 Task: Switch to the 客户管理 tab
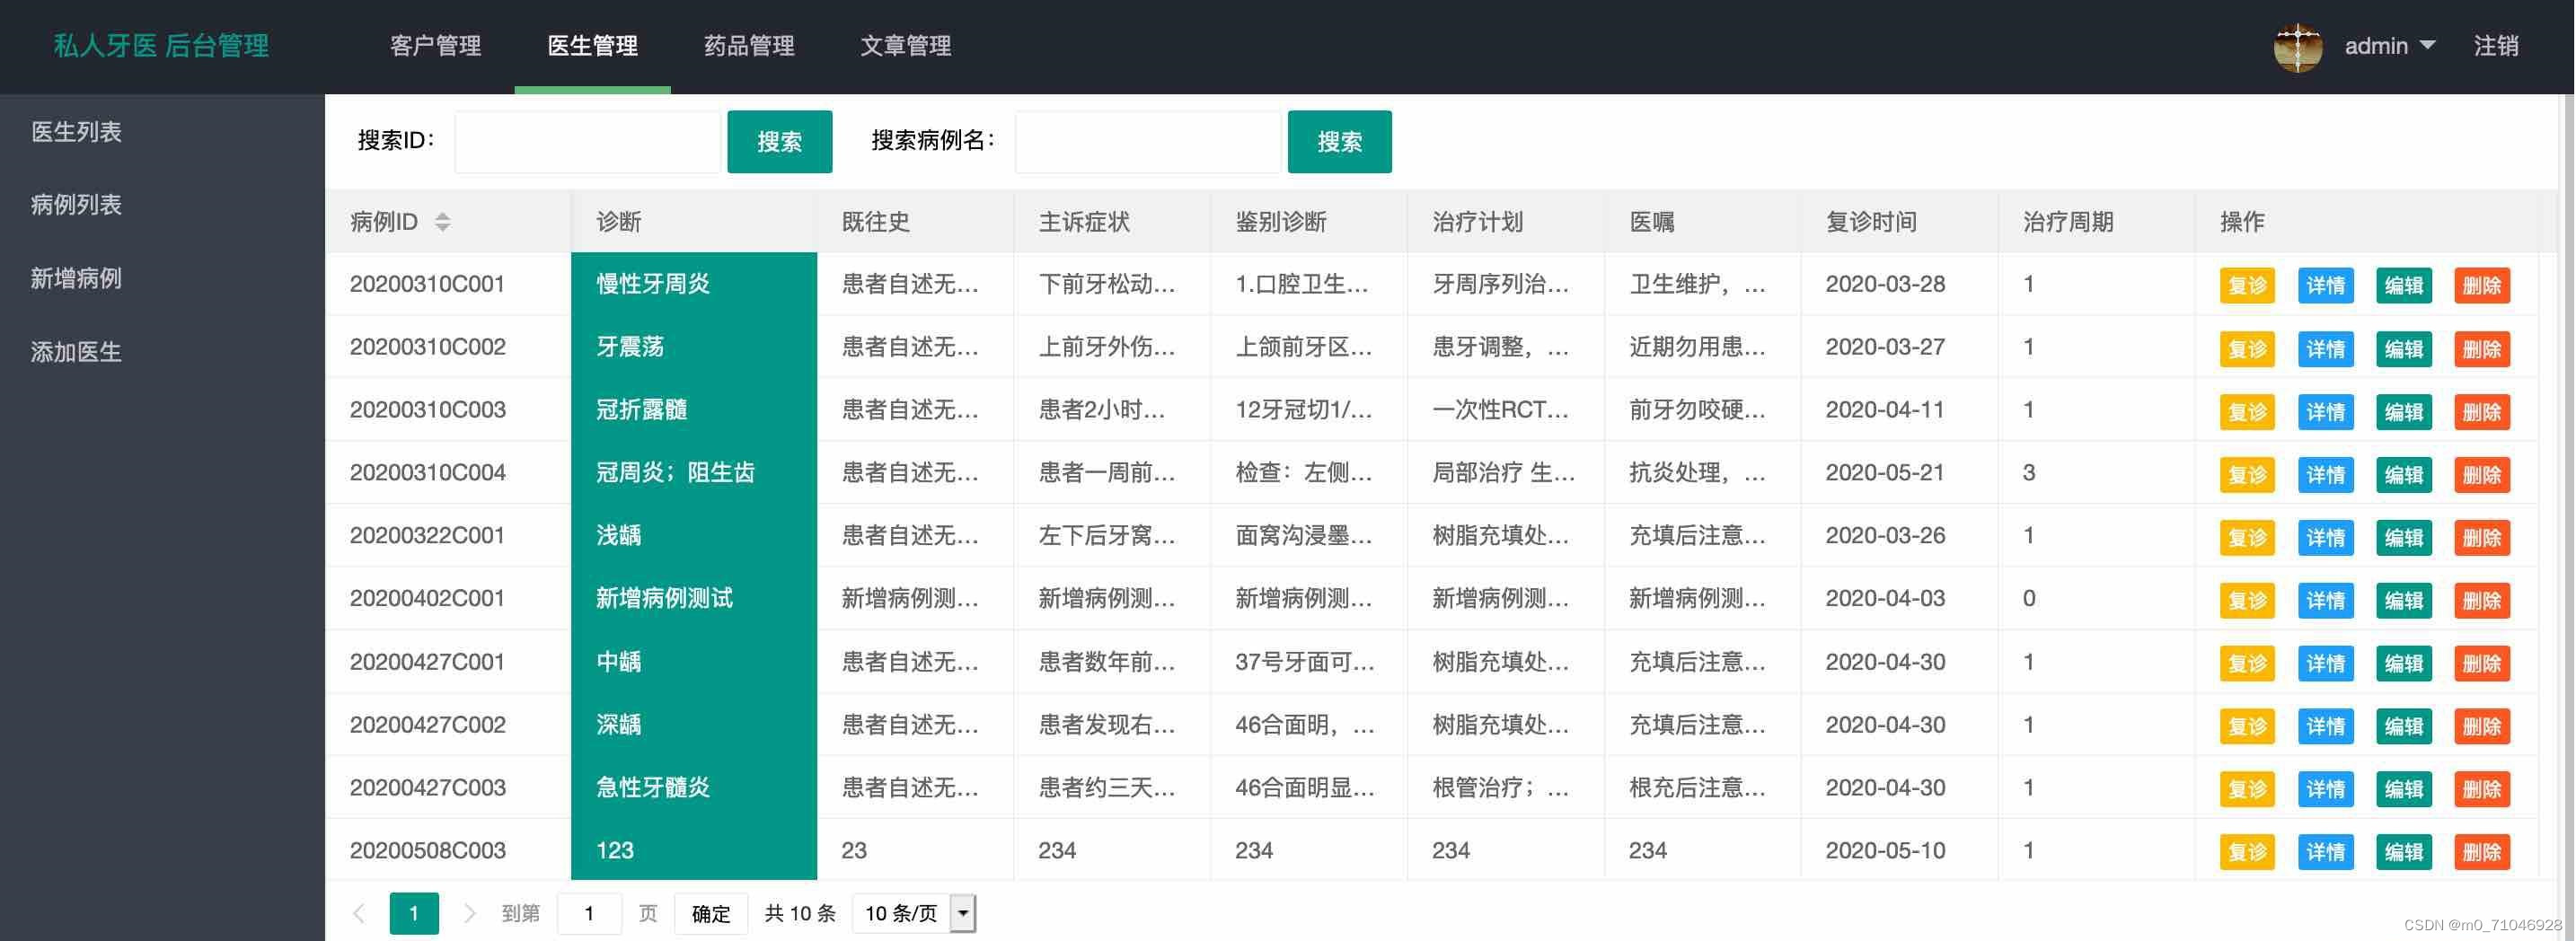tap(435, 46)
